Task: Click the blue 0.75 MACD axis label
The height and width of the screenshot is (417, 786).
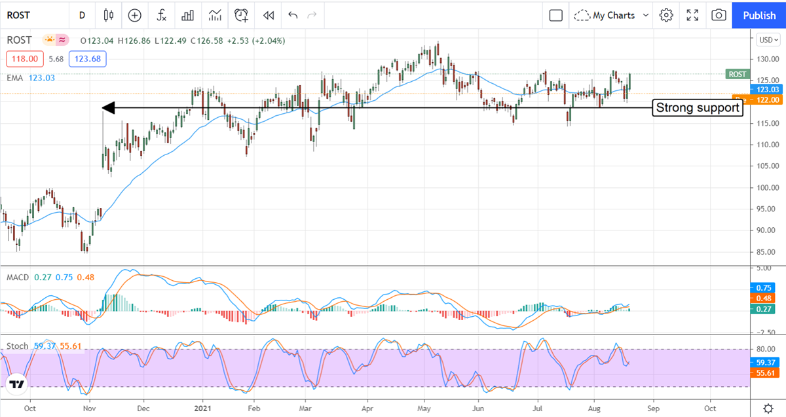Action: coord(763,287)
